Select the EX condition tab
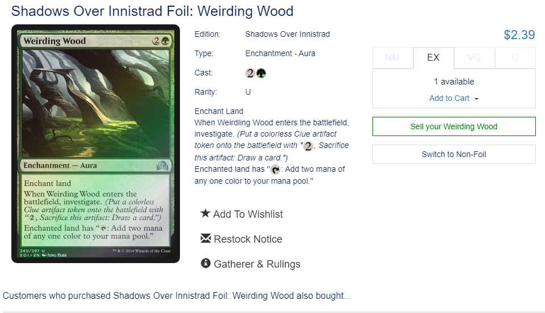This screenshot has height=313, width=545. pos(433,58)
